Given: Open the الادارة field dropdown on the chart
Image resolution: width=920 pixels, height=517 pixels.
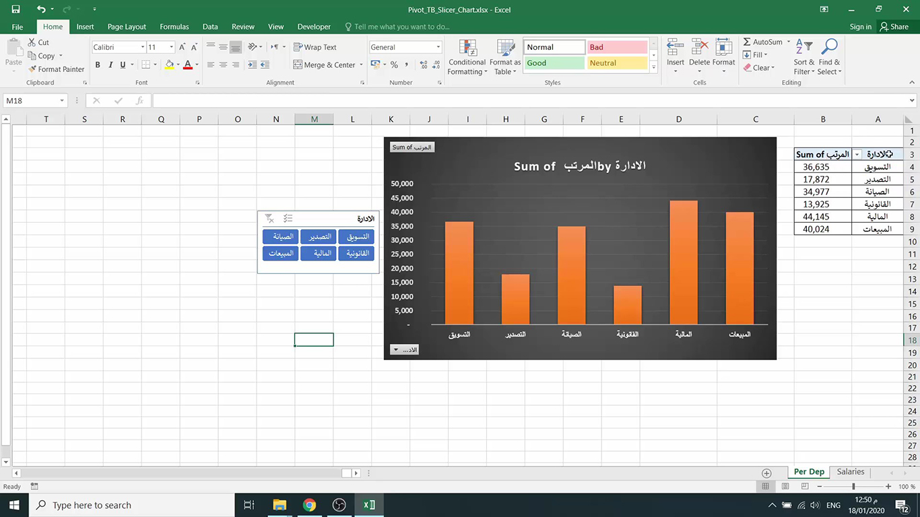Looking at the screenshot, I should [x=403, y=349].
